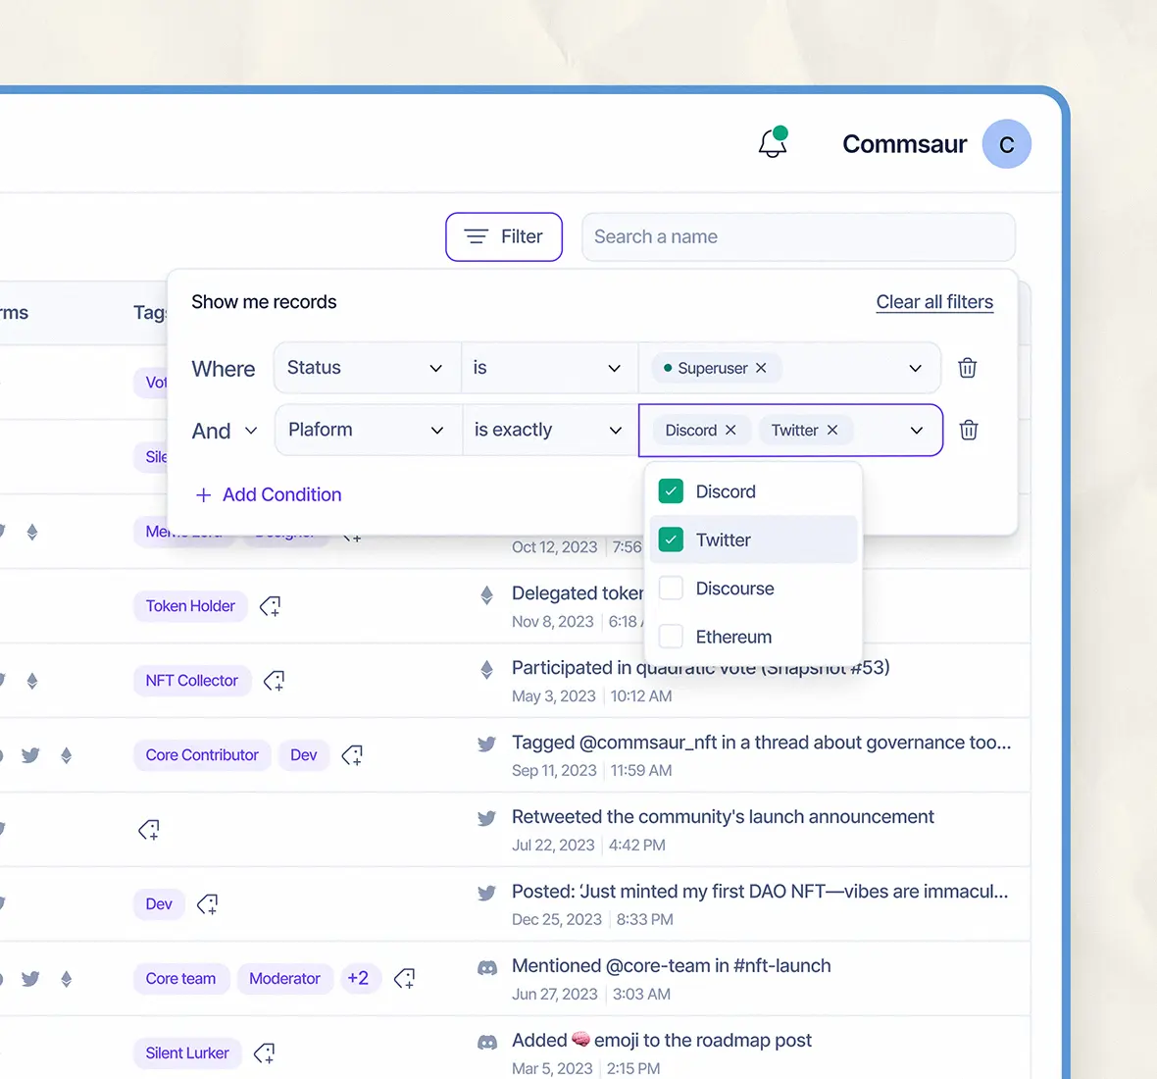Collapse the platform values dropdown arrow
The image size is (1157, 1079).
click(x=917, y=431)
